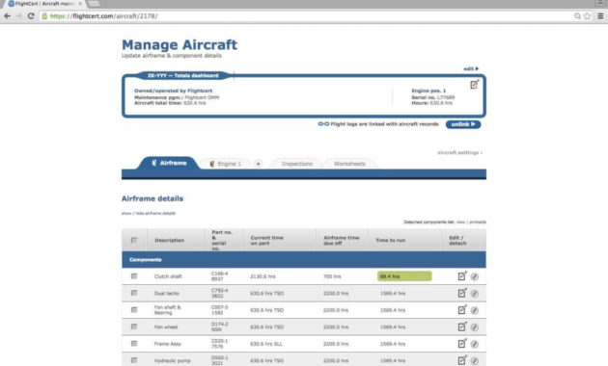
Task: Tick the Fan shaft & Bearing checkbox
Action: 134,310
